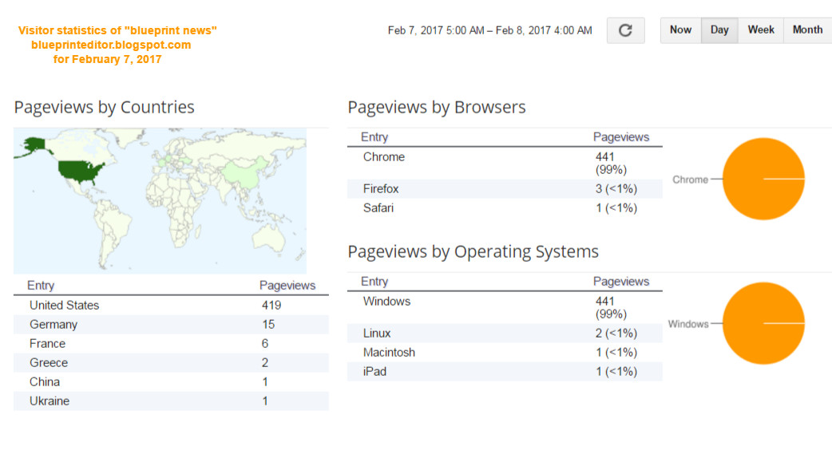Switch to the Week time range
The image size is (832, 450).
tap(760, 30)
